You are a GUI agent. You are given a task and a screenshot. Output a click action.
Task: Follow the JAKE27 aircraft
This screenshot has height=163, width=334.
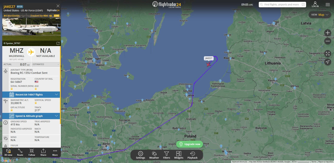click(32, 152)
